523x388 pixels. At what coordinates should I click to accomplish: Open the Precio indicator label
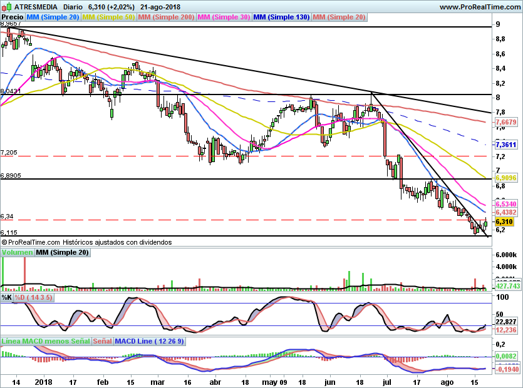[13, 17]
